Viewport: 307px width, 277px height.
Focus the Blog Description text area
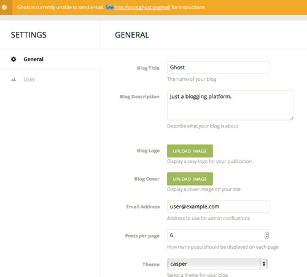[230, 105]
